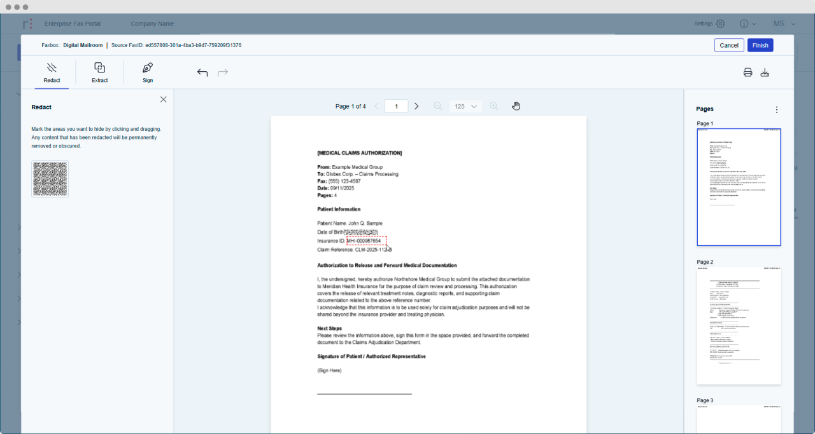Screen dimensions: 815x434
Task: Open the Extract tool
Action: [x=99, y=71]
